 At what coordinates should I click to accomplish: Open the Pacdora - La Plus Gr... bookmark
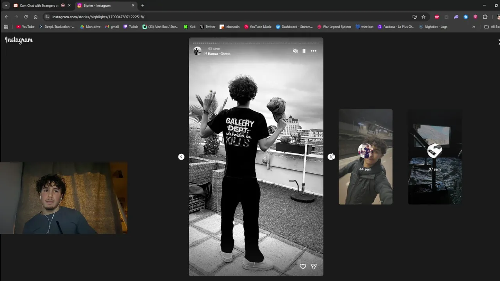click(396, 27)
